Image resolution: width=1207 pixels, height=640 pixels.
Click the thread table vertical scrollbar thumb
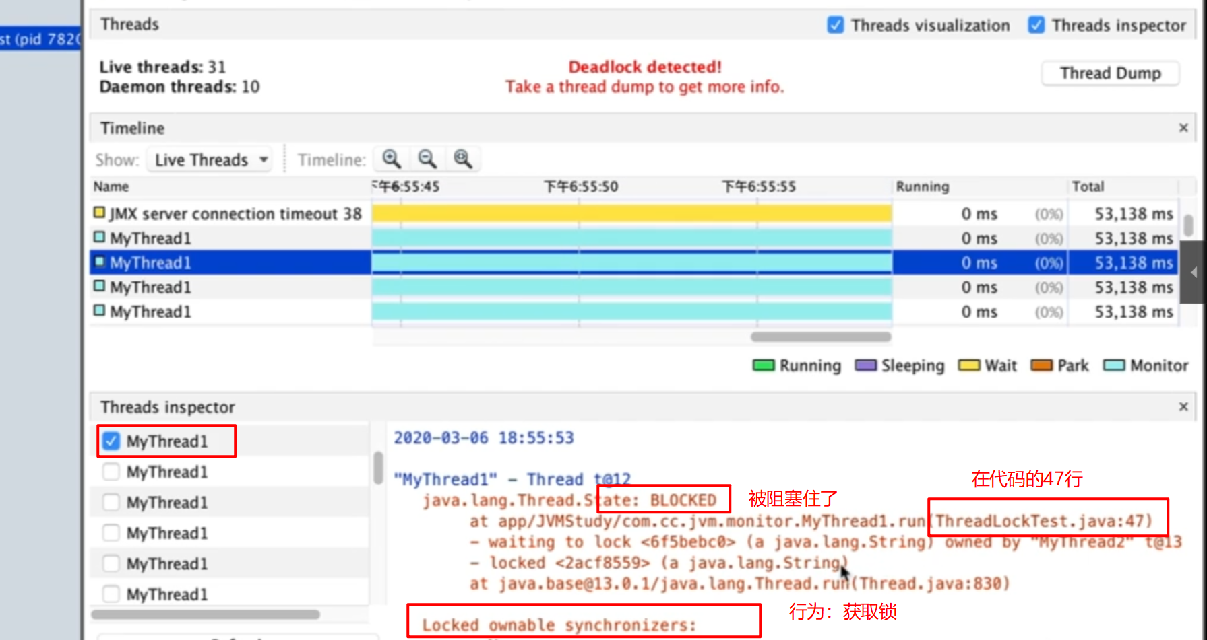coord(1188,225)
